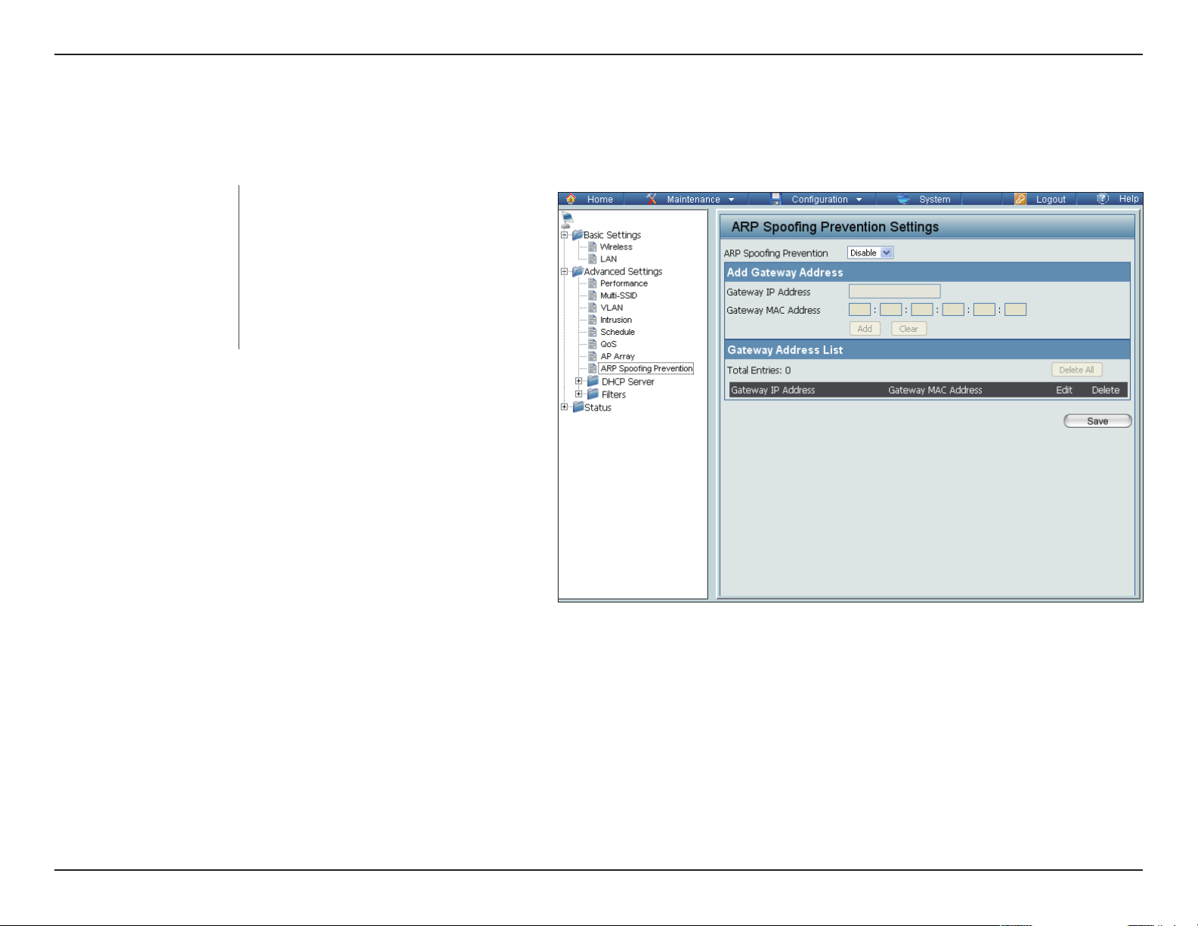Click the Advanced Settings folder icon

point(577,271)
